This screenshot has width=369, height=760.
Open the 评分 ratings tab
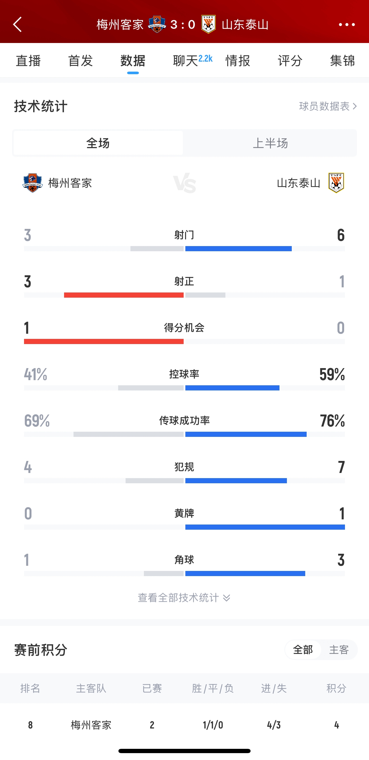coord(290,61)
